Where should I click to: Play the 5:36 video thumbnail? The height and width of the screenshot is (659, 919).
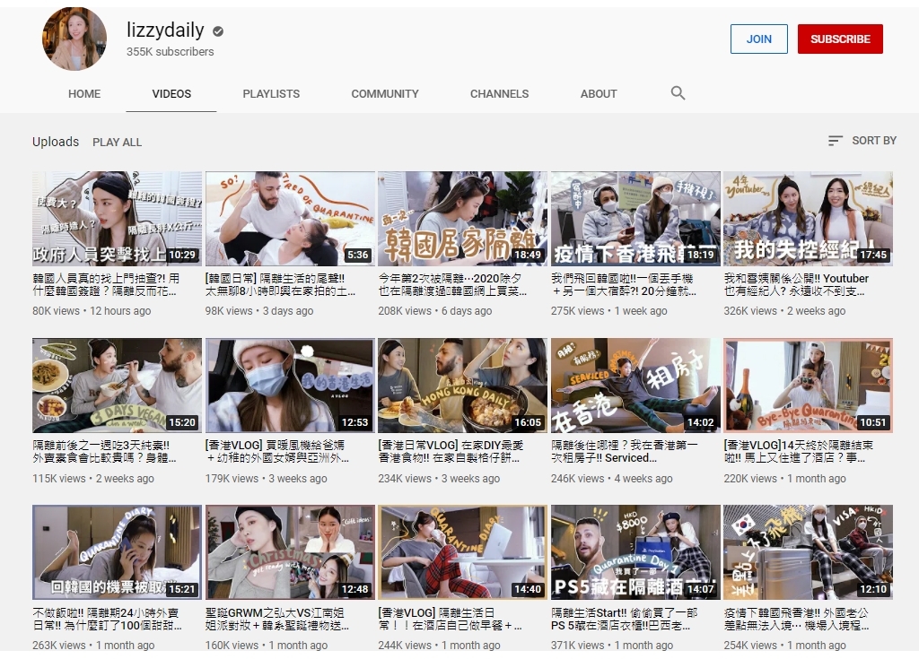pyautogui.click(x=290, y=219)
